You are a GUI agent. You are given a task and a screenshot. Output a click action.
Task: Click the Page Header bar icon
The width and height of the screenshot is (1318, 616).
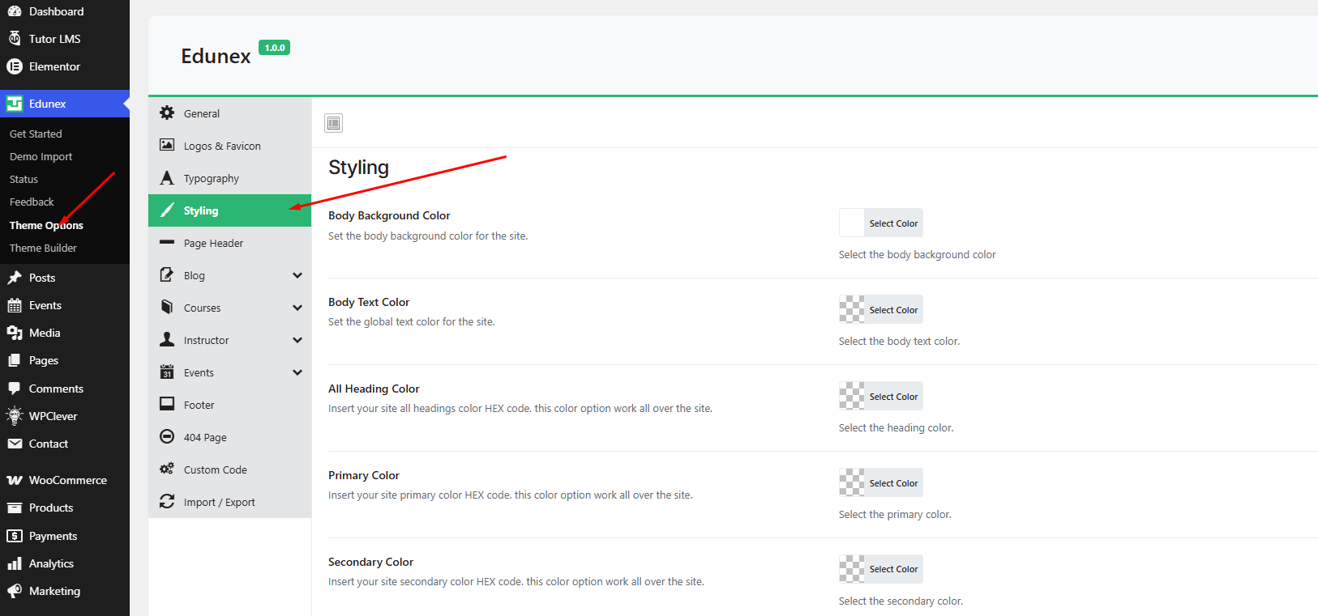[167, 242]
